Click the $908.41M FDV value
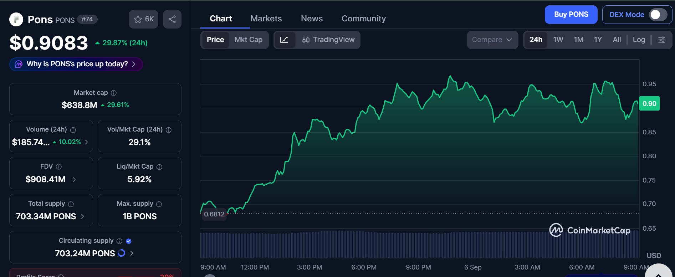Screen dimensions: 675x277 tap(45, 179)
